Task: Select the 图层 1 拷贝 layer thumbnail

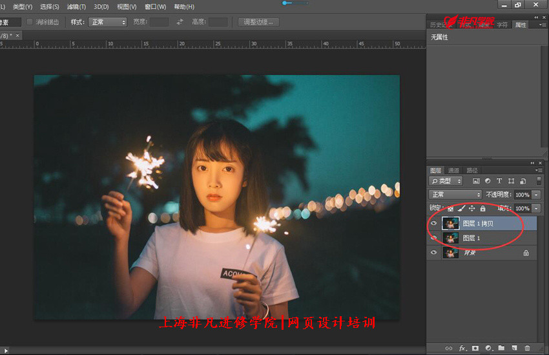Action: coord(451,223)
